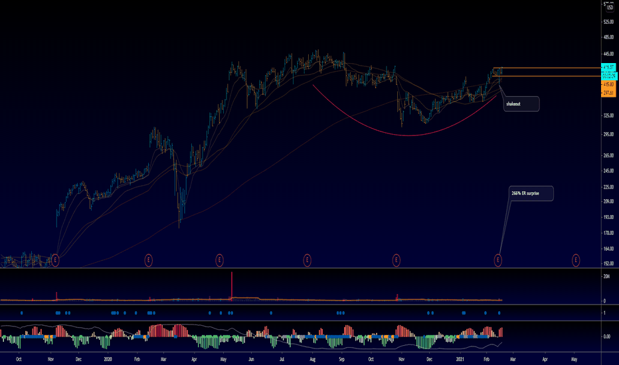Click the upper cyan price tag on the price axis

point(608,66)
